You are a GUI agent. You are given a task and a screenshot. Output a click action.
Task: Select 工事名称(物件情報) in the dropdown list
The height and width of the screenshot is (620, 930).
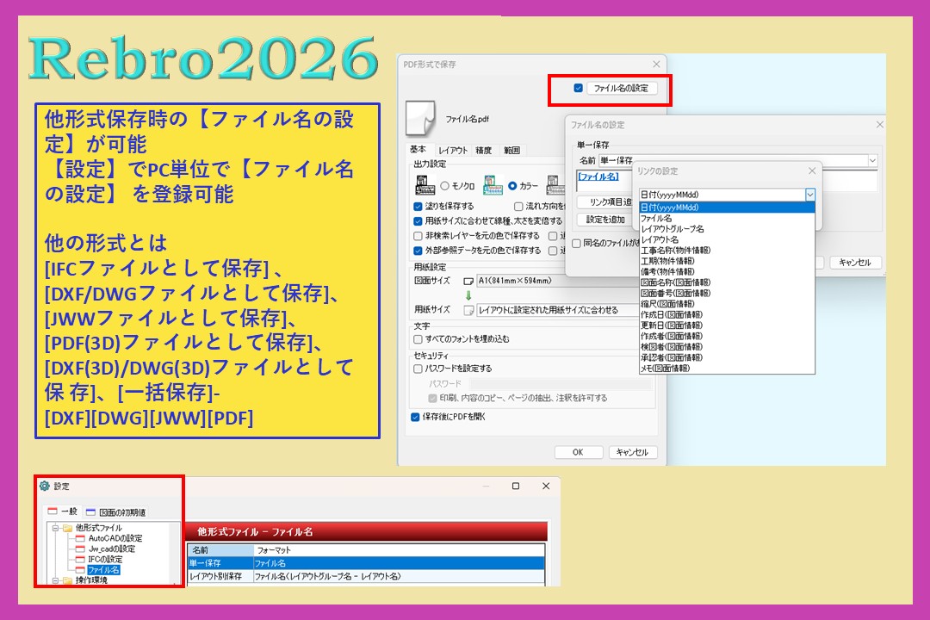tap(727, 251)
